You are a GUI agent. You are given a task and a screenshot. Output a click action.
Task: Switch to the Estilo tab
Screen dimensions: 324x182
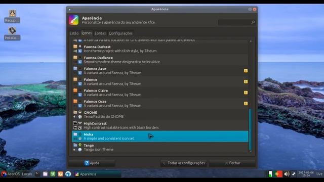pyautogui.click(x=74, y=33)
